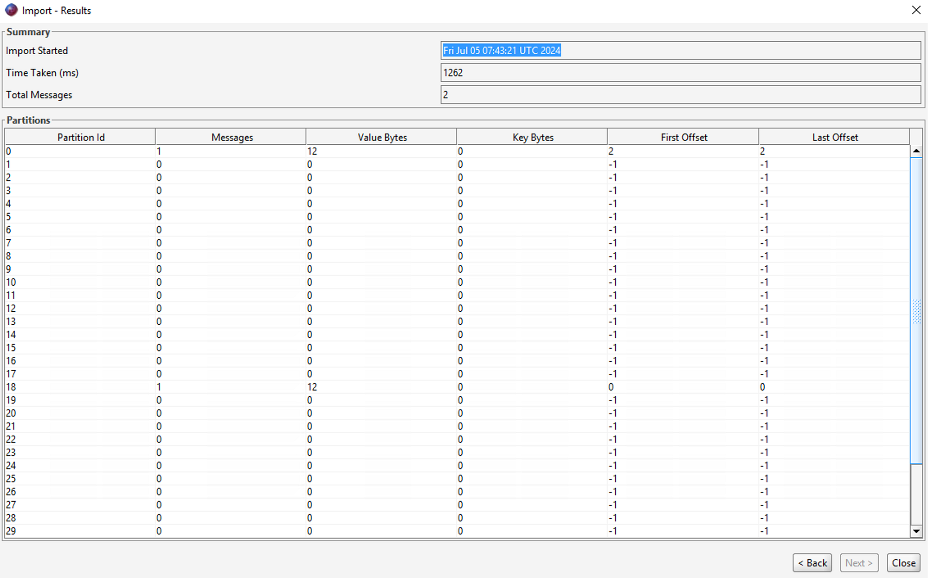This screenshot has height=578, width=928.
Task: Click the application icon in the title bar
Action: [11, 10]
